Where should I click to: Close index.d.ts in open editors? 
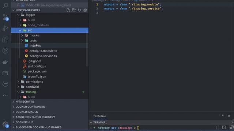click(x=18, y=5)
